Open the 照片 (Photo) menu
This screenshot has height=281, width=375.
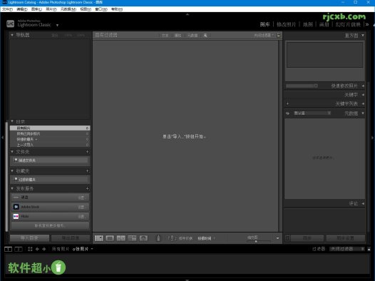[x=51, y=9]
